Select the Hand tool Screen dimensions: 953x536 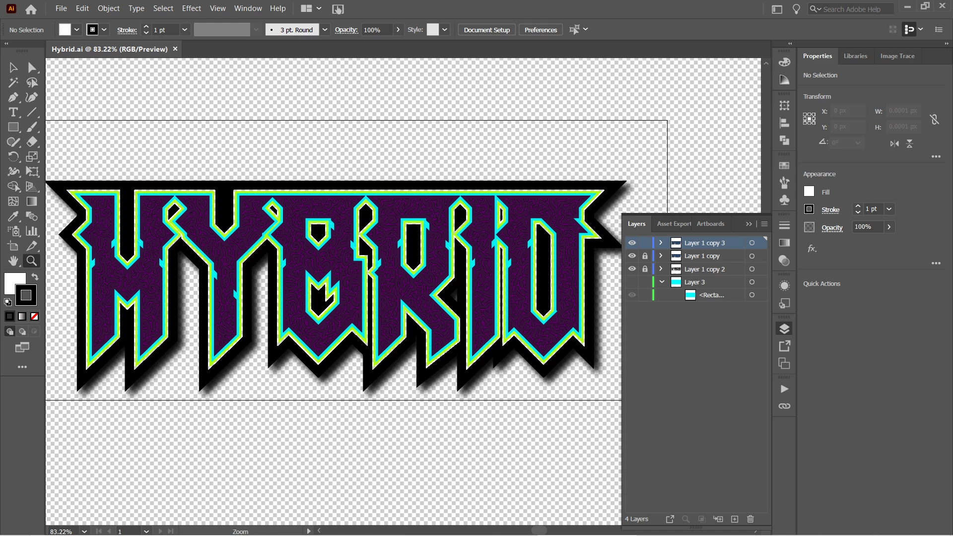click(13, 261)
